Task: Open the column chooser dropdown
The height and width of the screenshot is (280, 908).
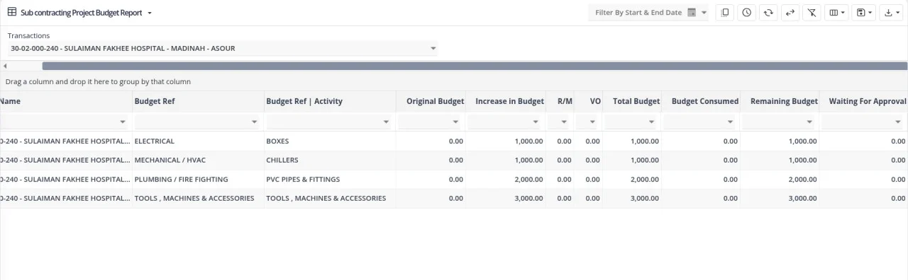Action: tap(837, 13)
